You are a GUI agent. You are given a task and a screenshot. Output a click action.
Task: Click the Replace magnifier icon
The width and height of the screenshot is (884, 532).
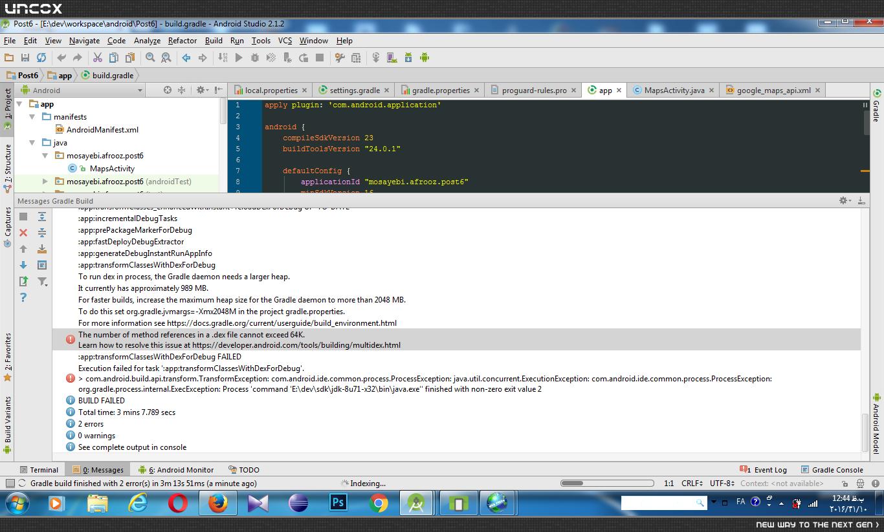(x=166, y=58)
